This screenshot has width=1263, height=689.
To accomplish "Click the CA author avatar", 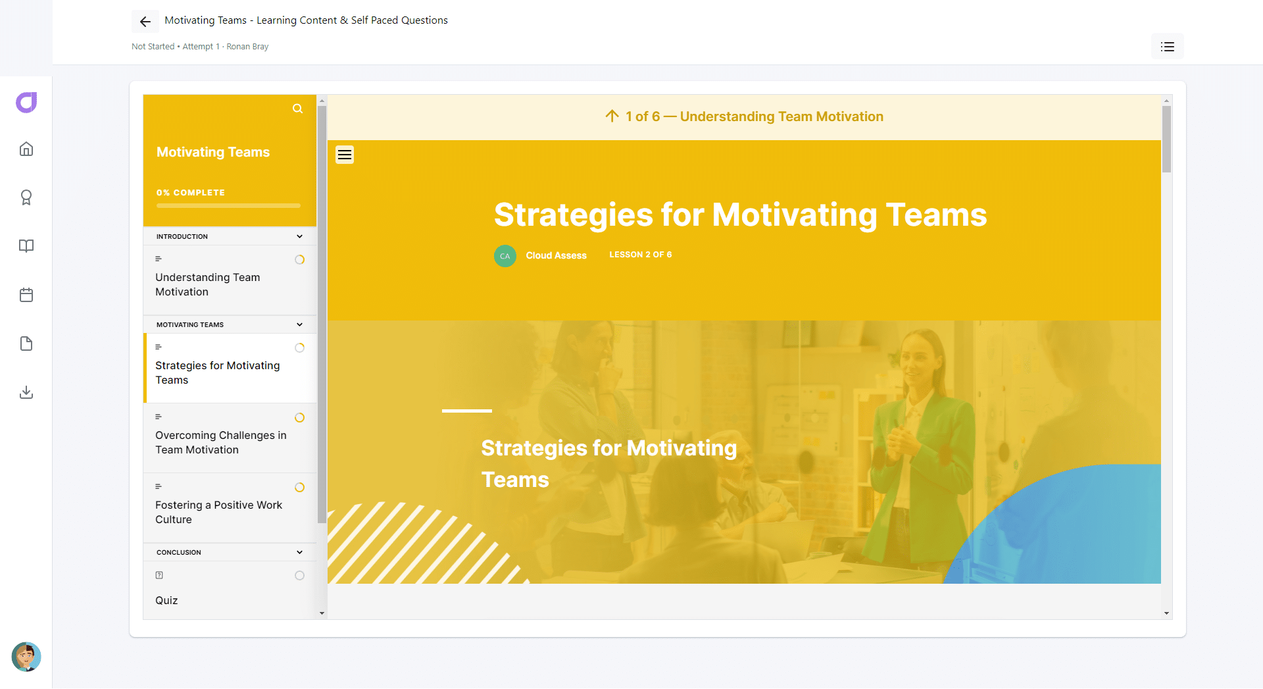I will pos(505,256).
